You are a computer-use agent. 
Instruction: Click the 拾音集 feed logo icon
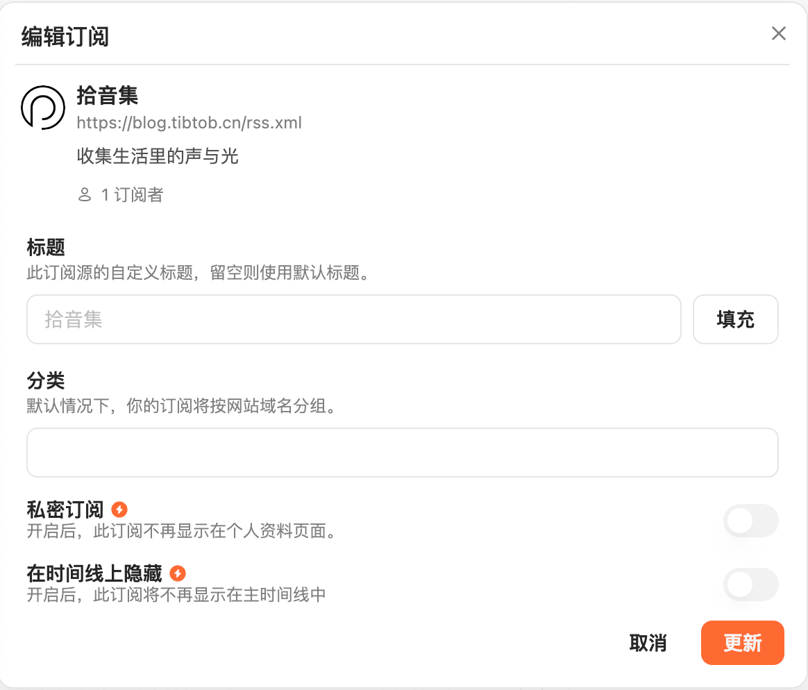43,108
